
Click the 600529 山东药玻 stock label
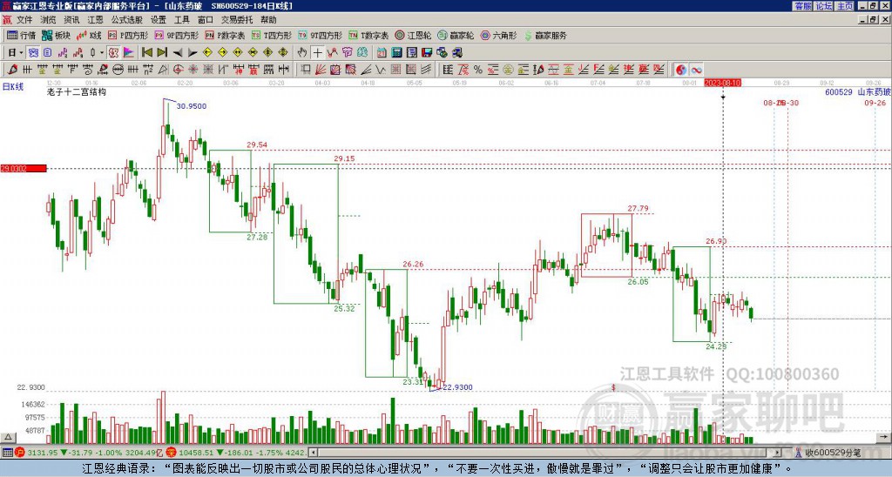858,91
